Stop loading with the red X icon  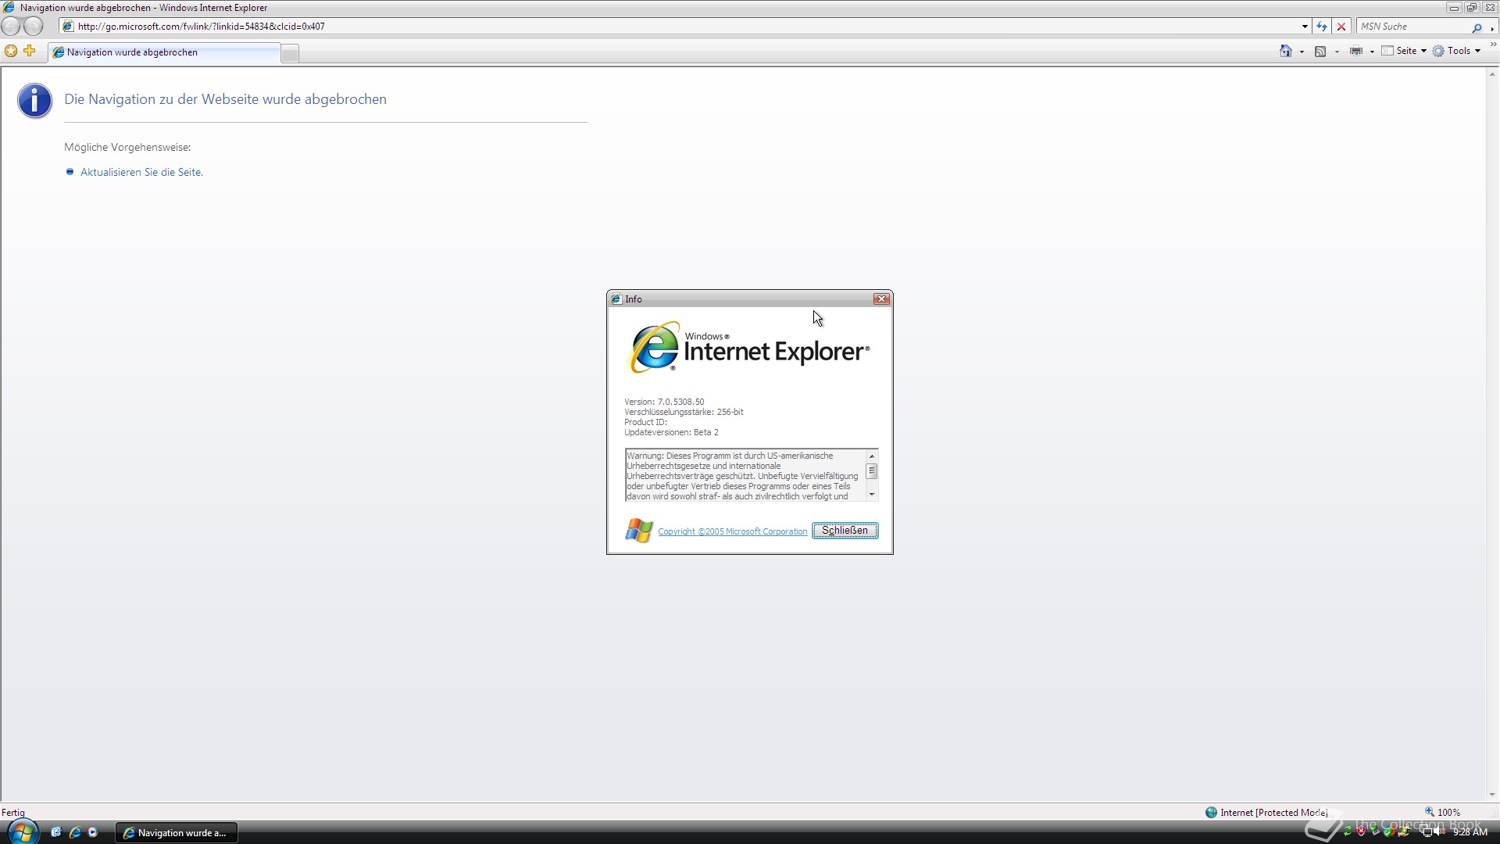coord(1341,27)
